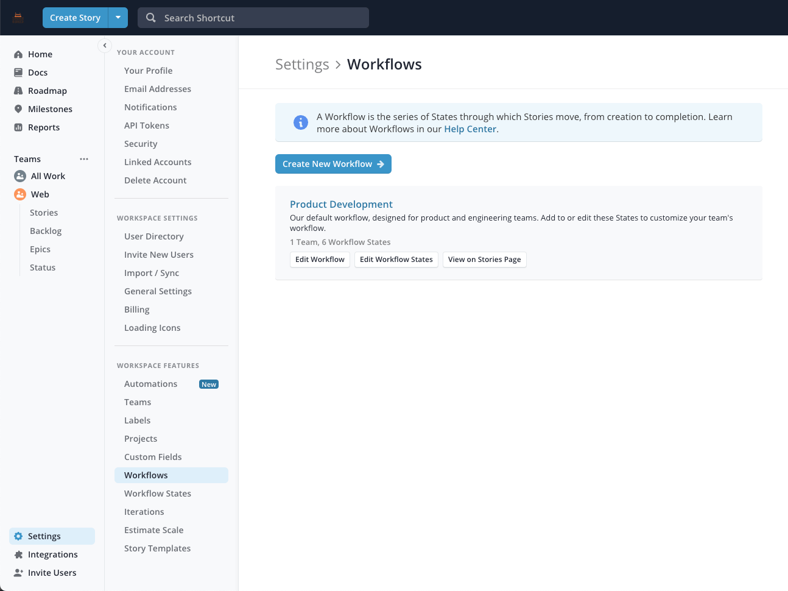
Task: Select Delete Account option
Action: pyautogui.click(x=155, y=180)
